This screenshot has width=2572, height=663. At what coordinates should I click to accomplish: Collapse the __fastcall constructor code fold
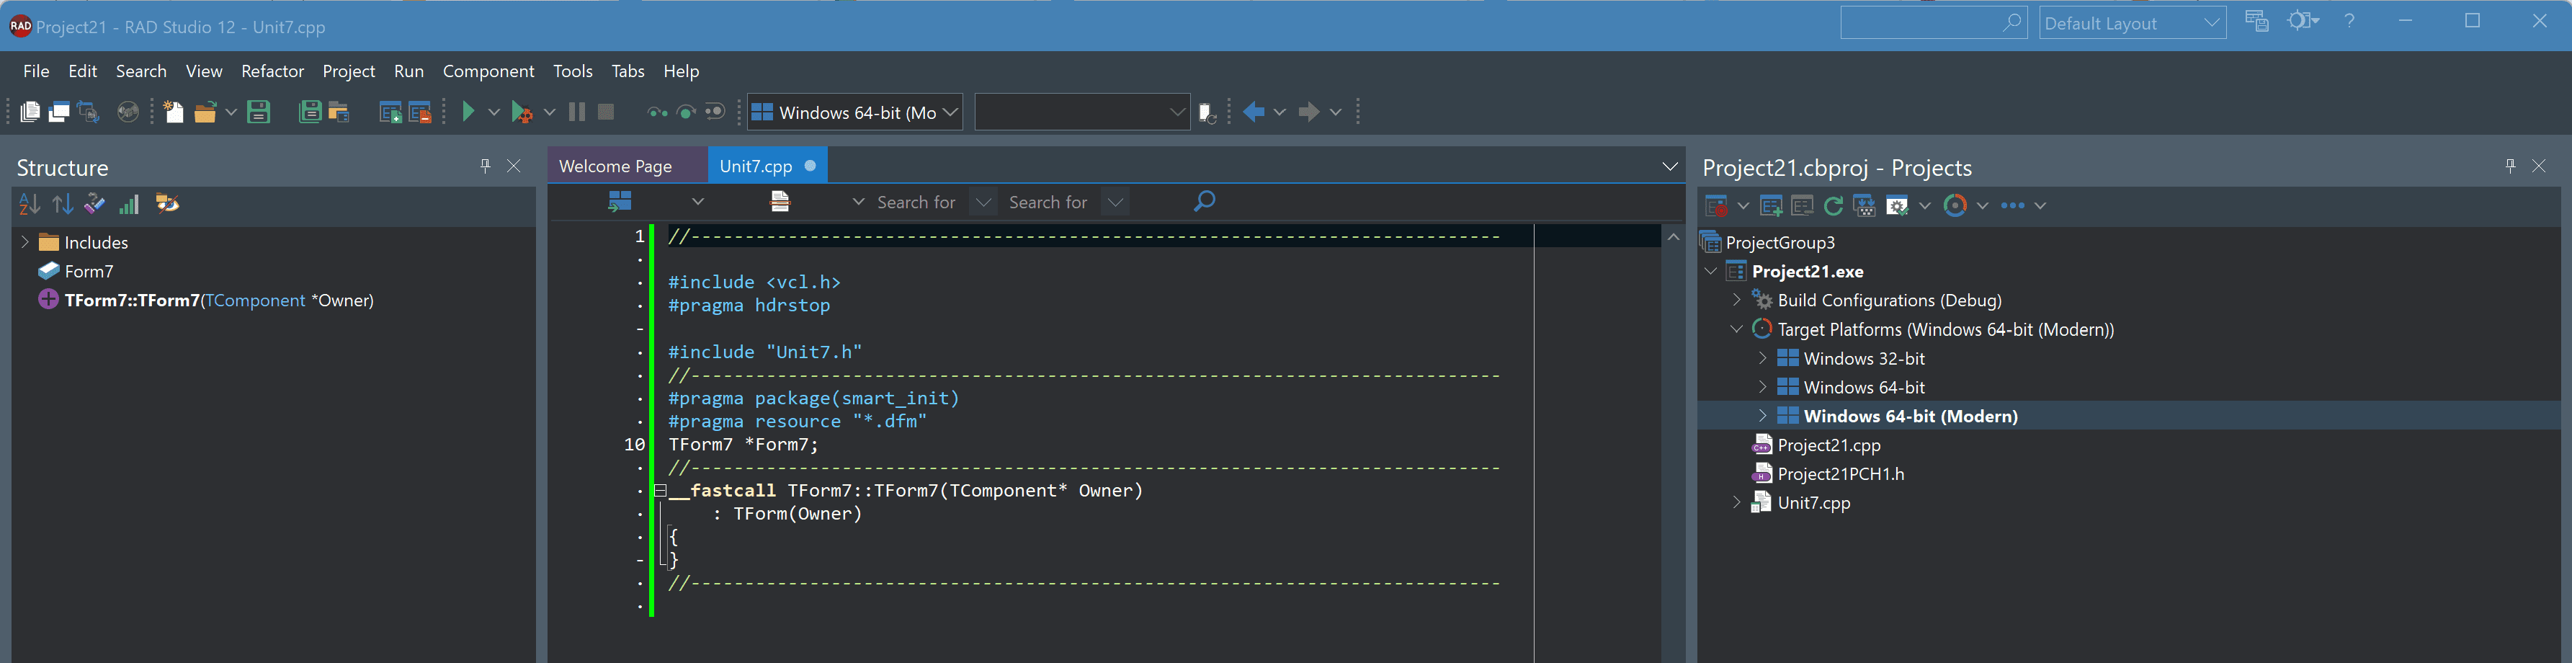(x=660, y=490)
